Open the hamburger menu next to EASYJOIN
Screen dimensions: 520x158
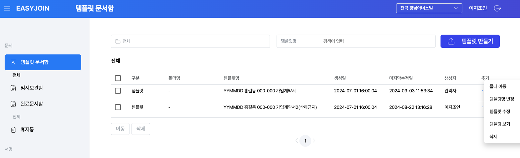7,8
